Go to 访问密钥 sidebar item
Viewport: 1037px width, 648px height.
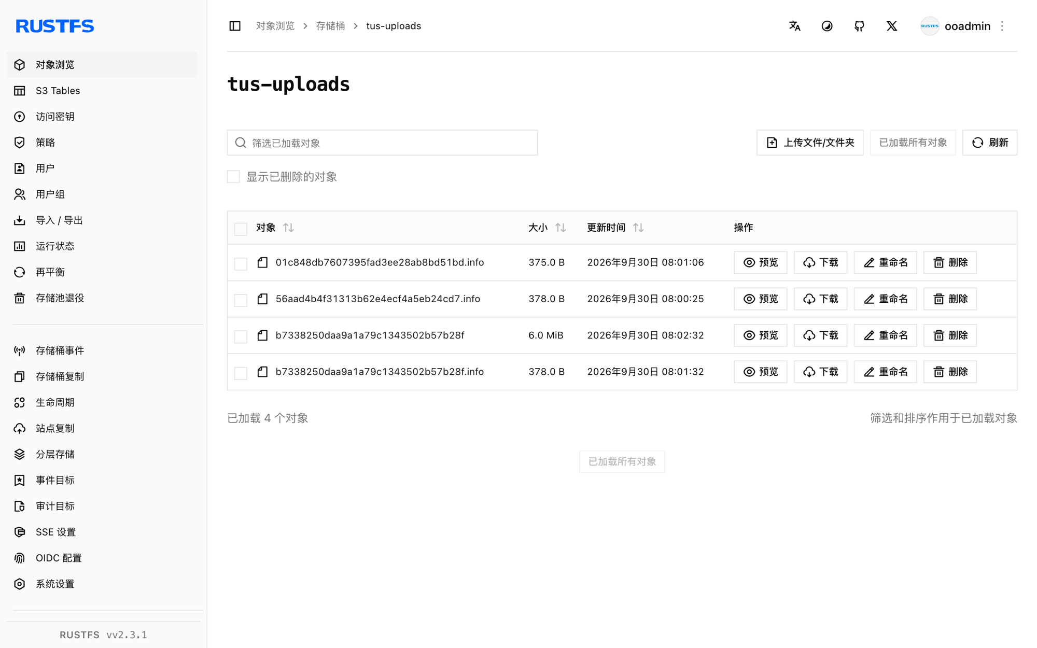tap(102, 117)
